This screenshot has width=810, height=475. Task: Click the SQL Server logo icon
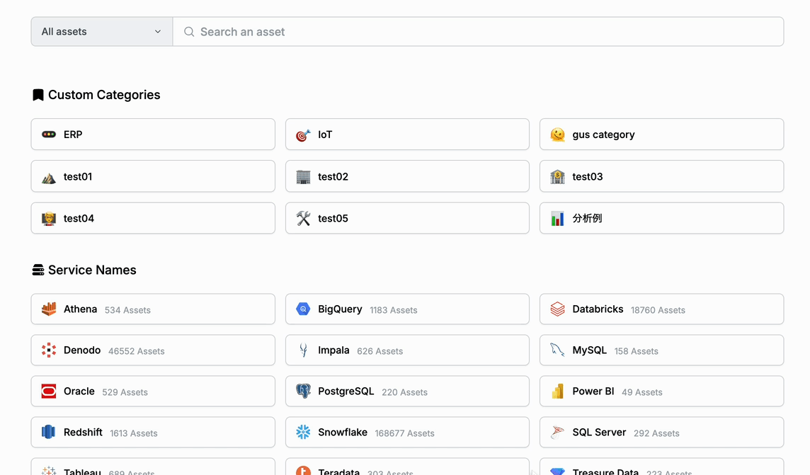point(557,432)
